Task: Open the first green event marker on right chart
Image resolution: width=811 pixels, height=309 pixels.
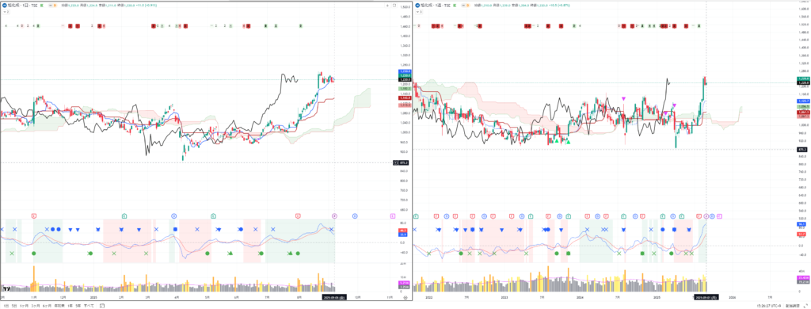Action: point(417,216)
